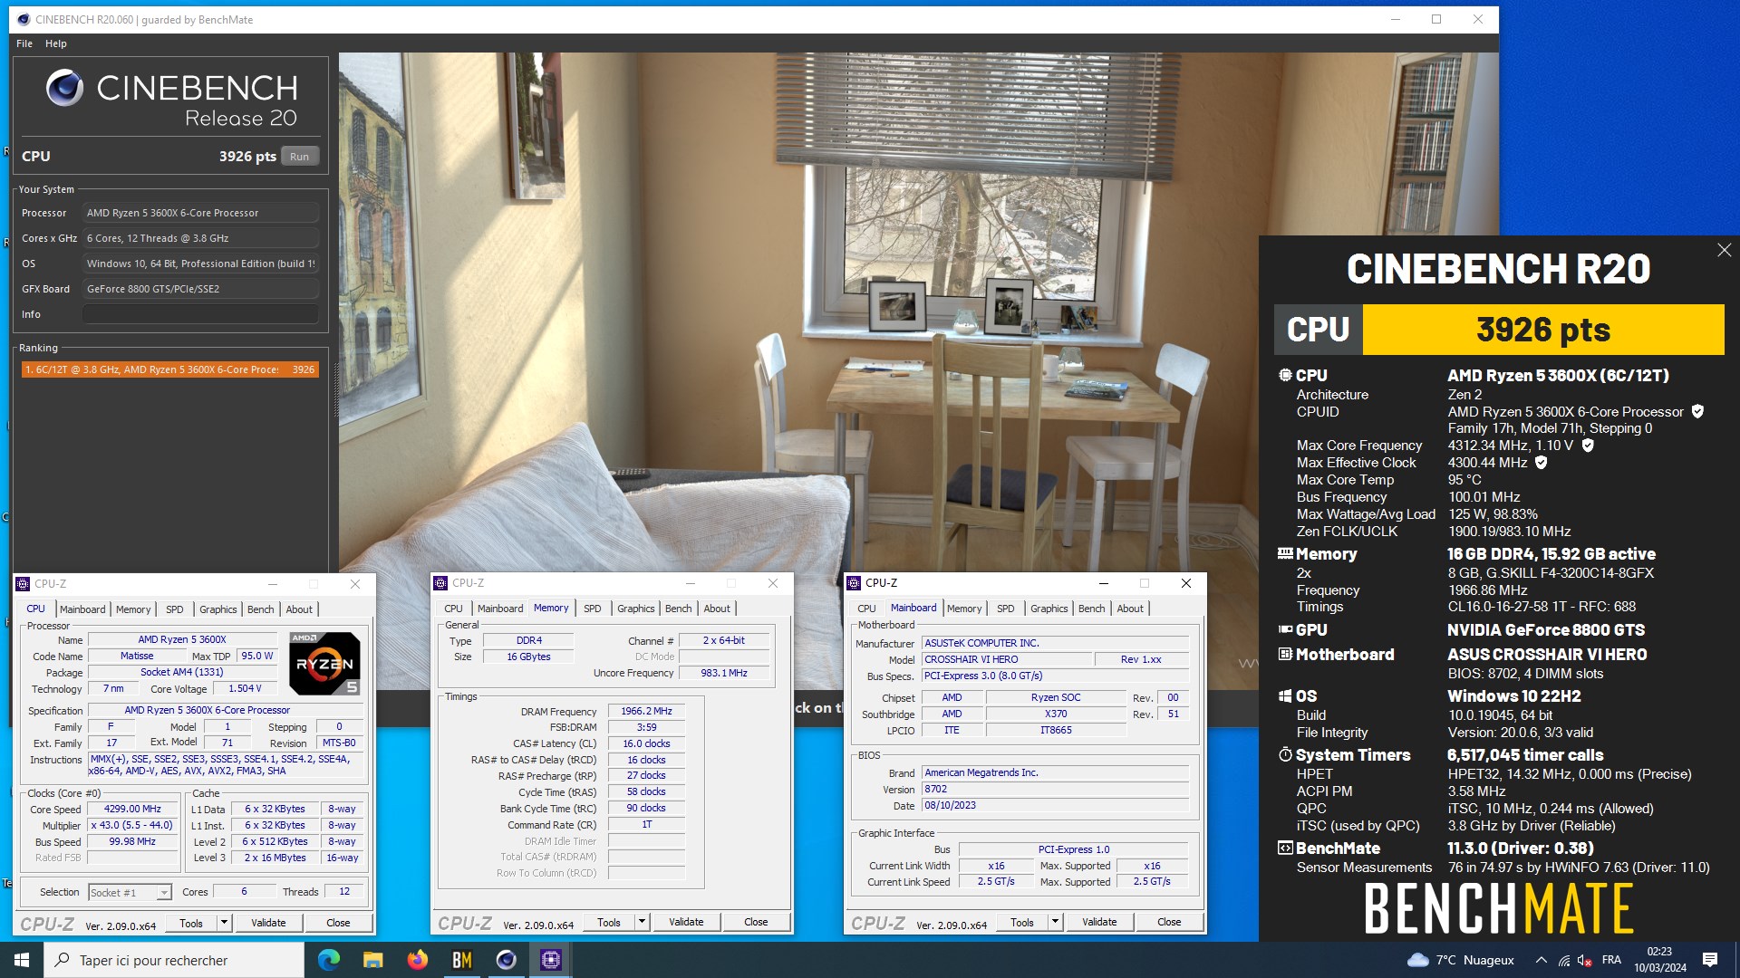Expand Tools dropdown arrow in right CPU-Z
The height and width of the screenshot is (978, 1740).
(1055, 922)
